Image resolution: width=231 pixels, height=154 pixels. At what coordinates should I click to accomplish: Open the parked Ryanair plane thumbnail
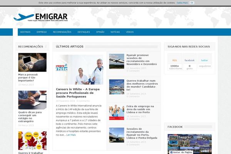click(x=117, y=135)
